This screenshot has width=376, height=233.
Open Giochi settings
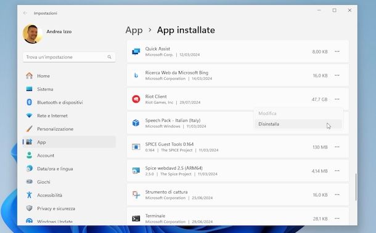tap(69, 182)
